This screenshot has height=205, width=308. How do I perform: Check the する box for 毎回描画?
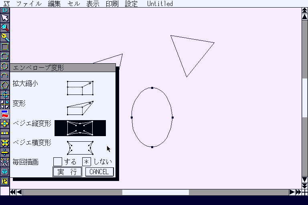point(58,162)
